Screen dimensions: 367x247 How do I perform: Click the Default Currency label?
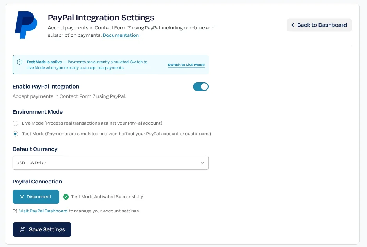pyautogui.click(x=35, y=149)
